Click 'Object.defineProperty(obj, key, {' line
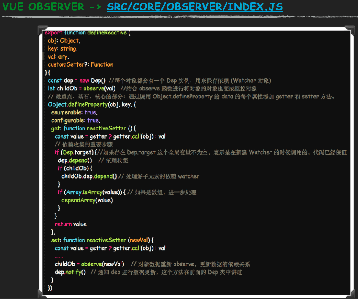This screenshot has height=299, width=358. point(92,105)
